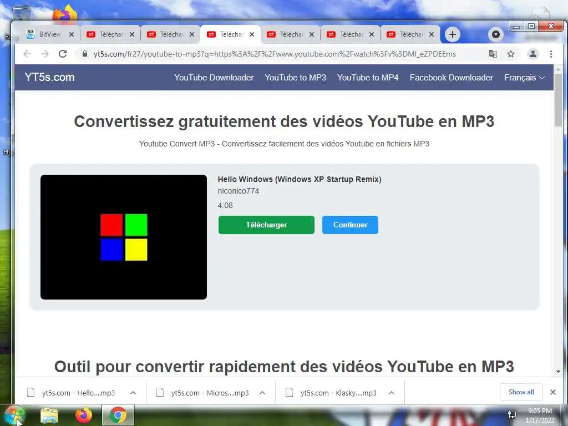Screen dimensions: 568x426
Task: Close the BitView tab
Action: [x=72, y=34]
